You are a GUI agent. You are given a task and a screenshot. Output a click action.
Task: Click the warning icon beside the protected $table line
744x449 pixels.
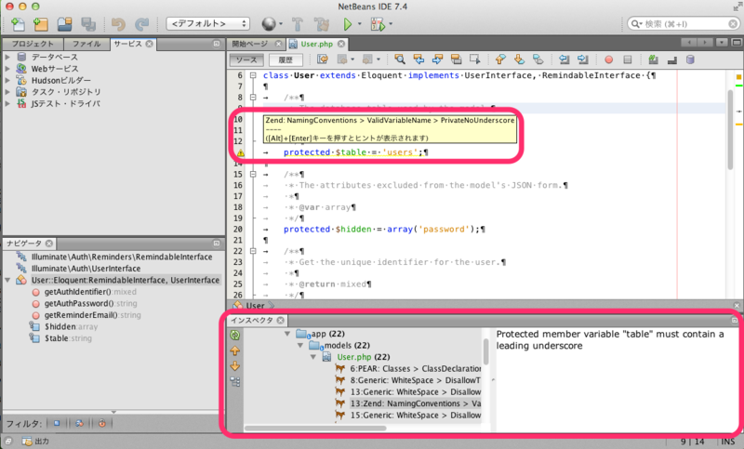[241, 152]
